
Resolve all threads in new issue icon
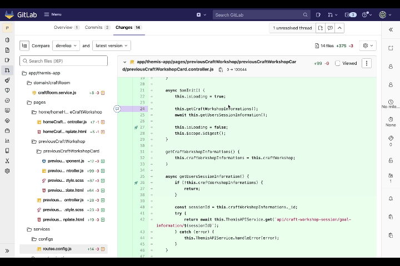(x=321, y=28)
